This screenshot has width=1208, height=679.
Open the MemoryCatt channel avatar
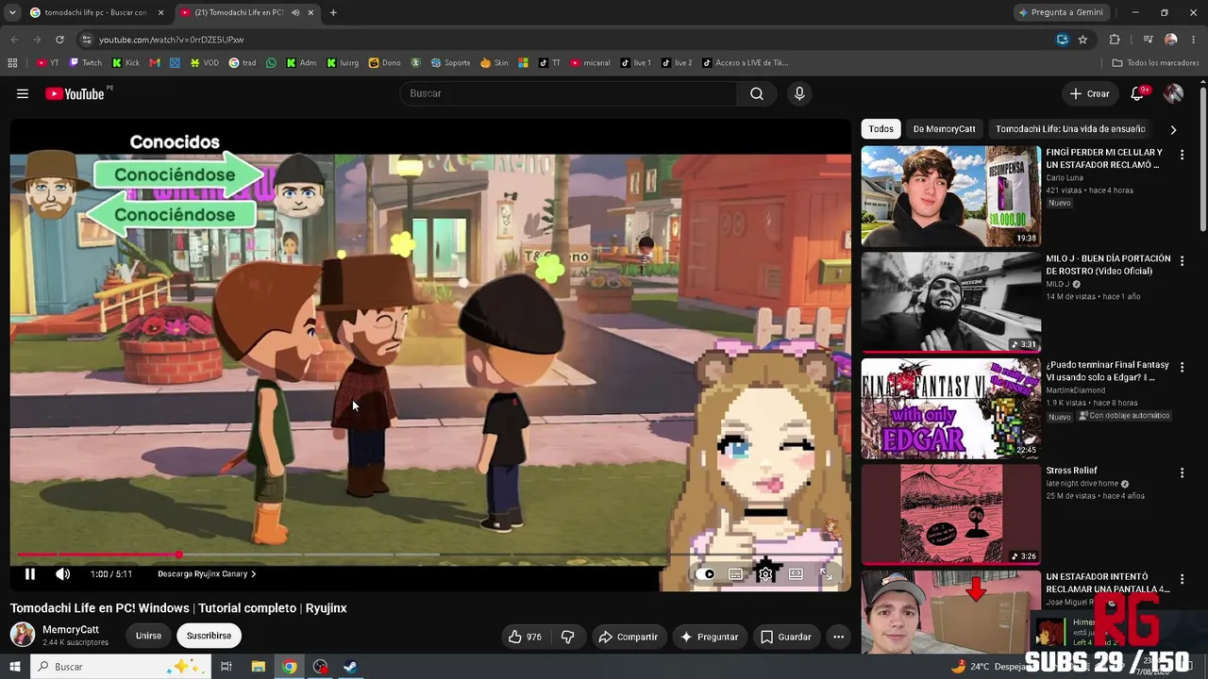click(x=23, y=635)
